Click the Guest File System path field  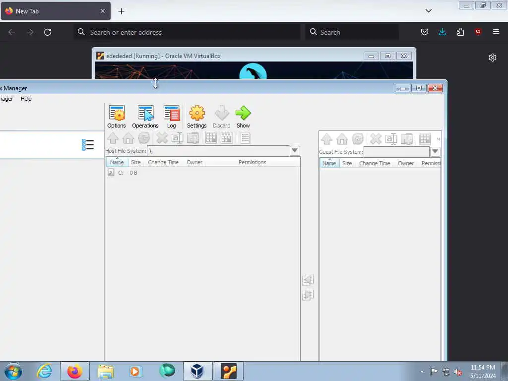point(396,152)
